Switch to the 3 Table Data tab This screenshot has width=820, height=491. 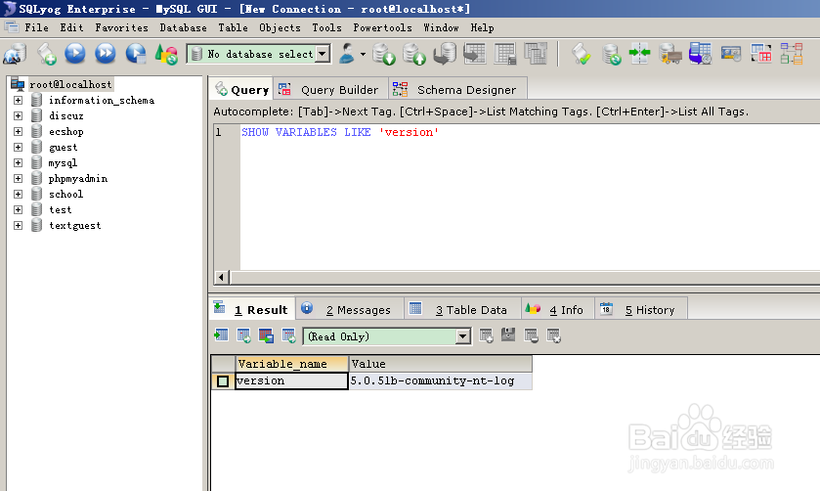462,309
